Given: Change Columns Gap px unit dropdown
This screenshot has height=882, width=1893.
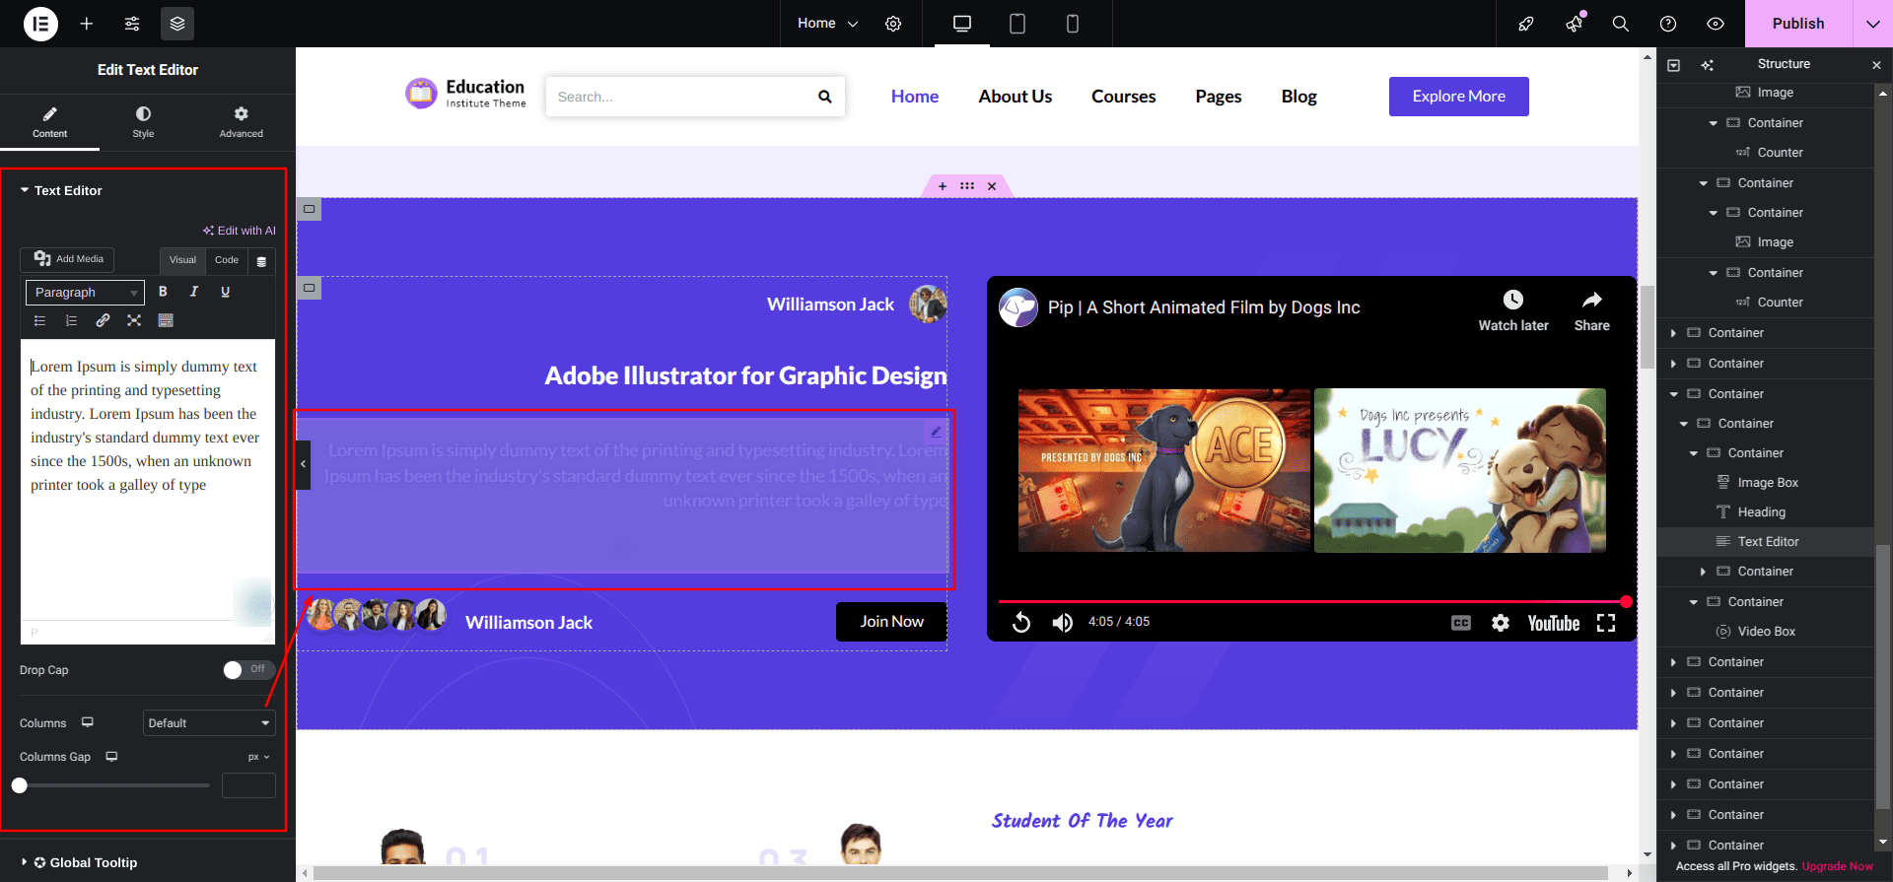Looking at the screenshot, I should 259,757.
